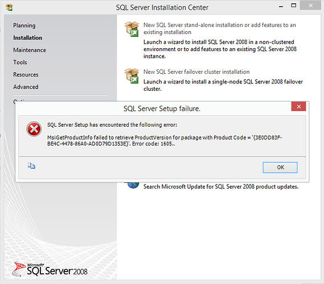Image resolution: width=324 pixels, height=284 pixels.
Task: Click the SQL Server 2008 logo
Action: point(50,269)
